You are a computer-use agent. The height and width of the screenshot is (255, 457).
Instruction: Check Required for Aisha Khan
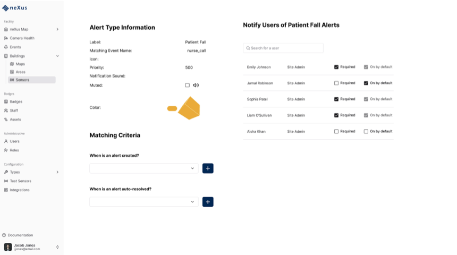tap(336, 131)
